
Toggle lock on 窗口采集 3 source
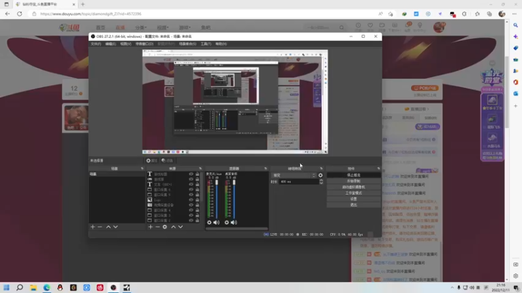[197, 216]
